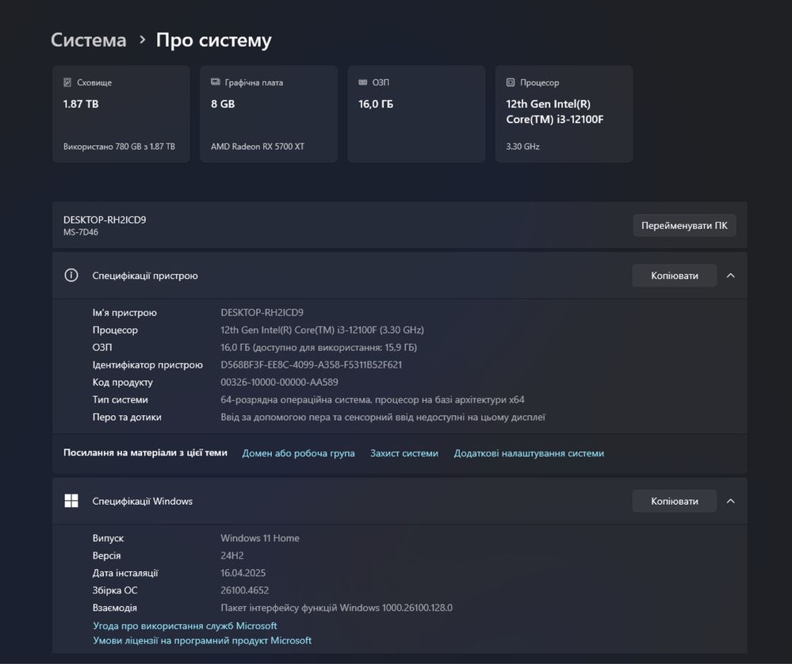Click the storage icon in Сховище card
This screenshot has width=792, height=664.
coord(67,82)
